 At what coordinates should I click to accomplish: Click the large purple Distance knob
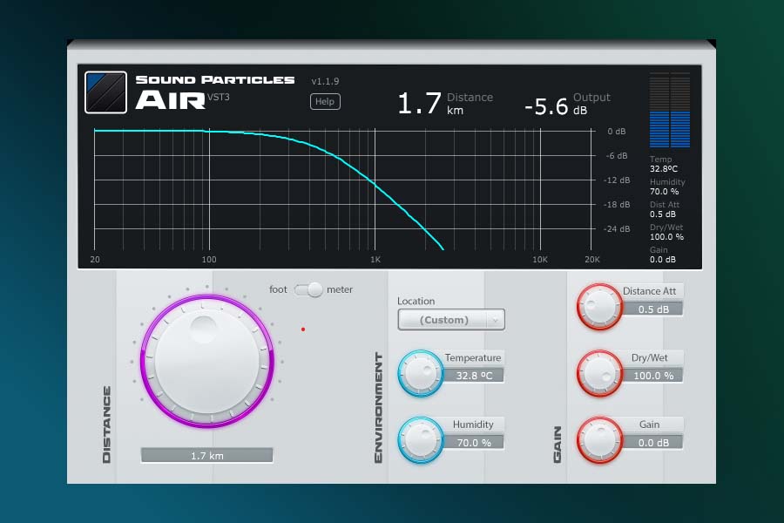[207, 361]
